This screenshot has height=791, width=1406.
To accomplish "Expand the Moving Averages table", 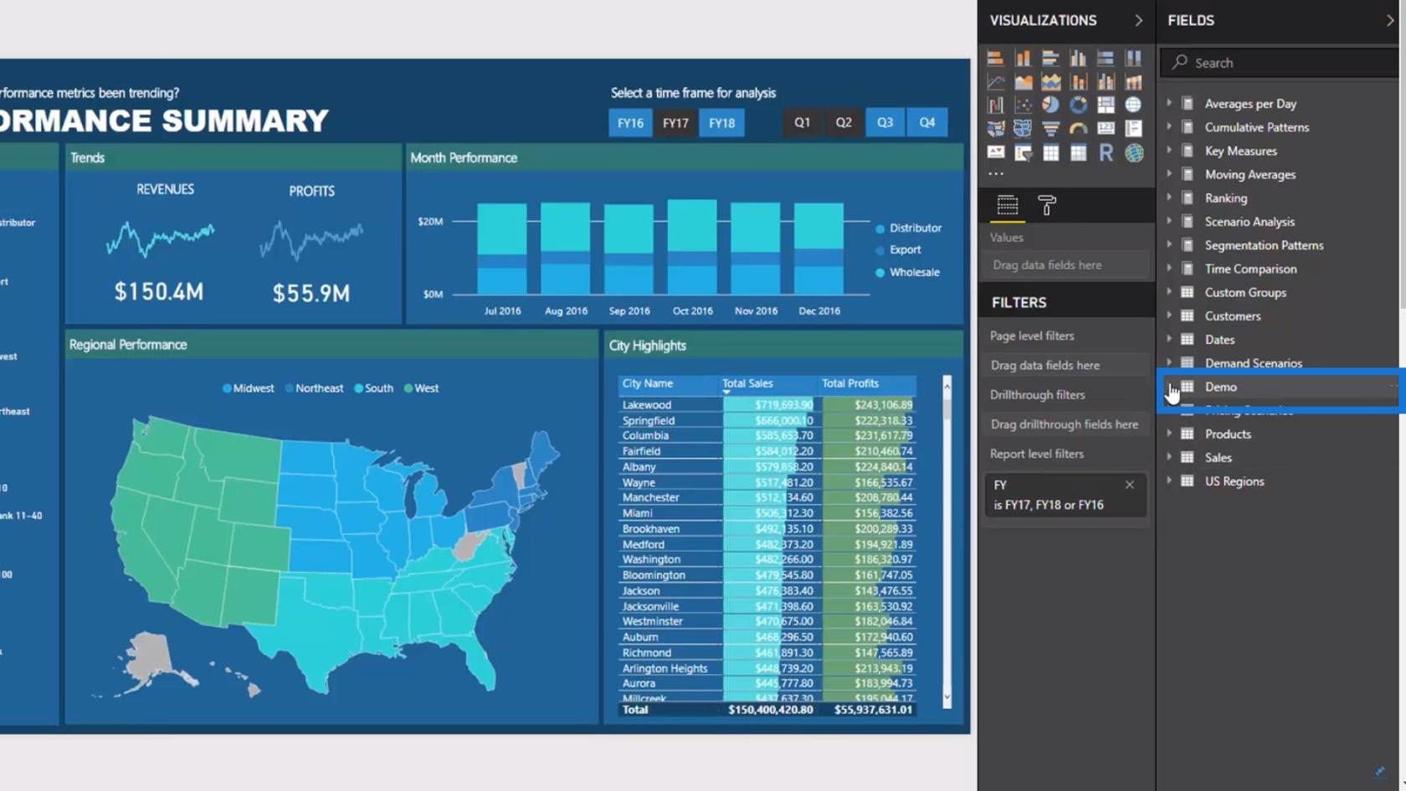I will pyautogui.click(x=1169, y=173).
